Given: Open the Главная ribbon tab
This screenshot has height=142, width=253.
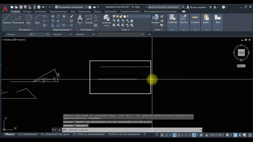Looking at the screenshot, I should click(x=15, y=11).
